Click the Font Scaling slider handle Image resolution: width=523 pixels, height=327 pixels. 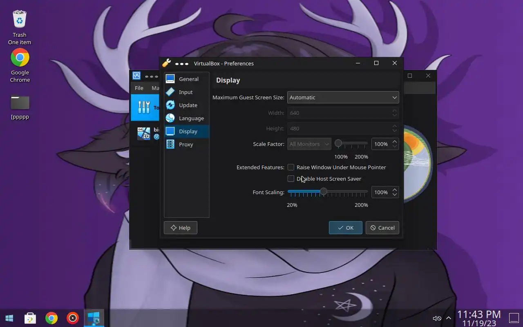[x=324, y=191]
